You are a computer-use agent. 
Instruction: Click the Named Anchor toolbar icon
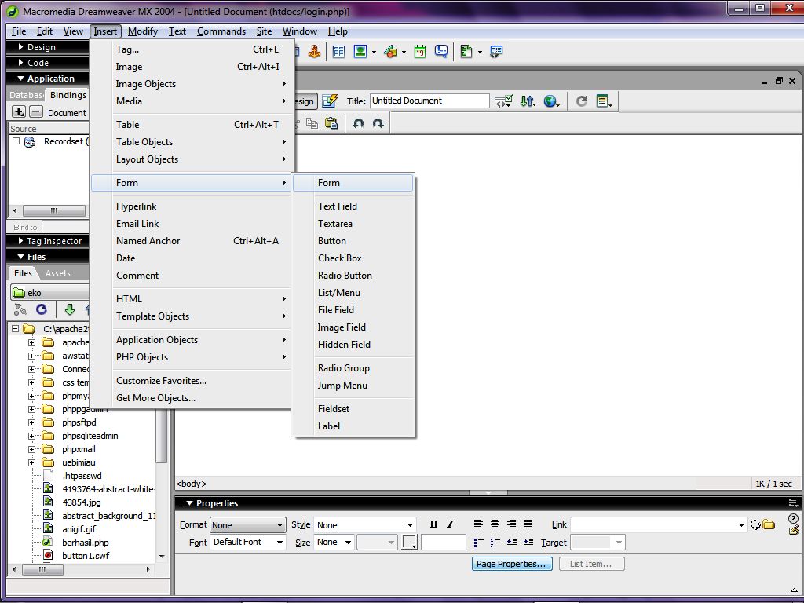coord(314,51)
